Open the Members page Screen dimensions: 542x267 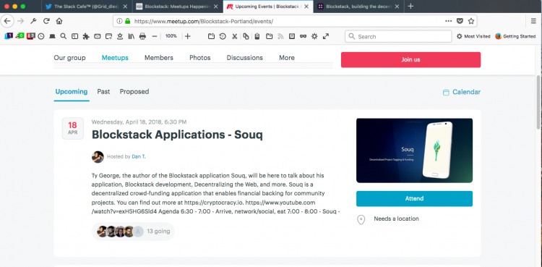[159, 58]
